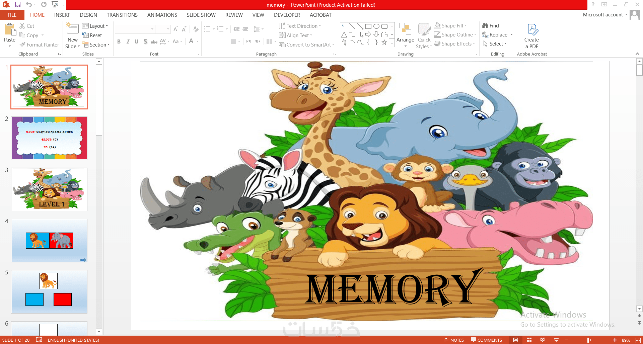
Task: Click the zoom in plus button
Action: coord(615,340)
